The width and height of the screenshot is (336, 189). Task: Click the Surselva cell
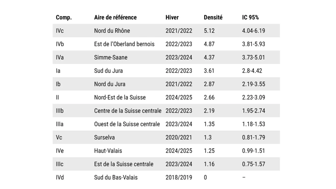click(104, 138)
